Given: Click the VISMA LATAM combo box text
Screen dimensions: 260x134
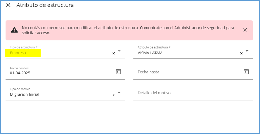Looking at the screenshot, I should (x=150, y=53).
